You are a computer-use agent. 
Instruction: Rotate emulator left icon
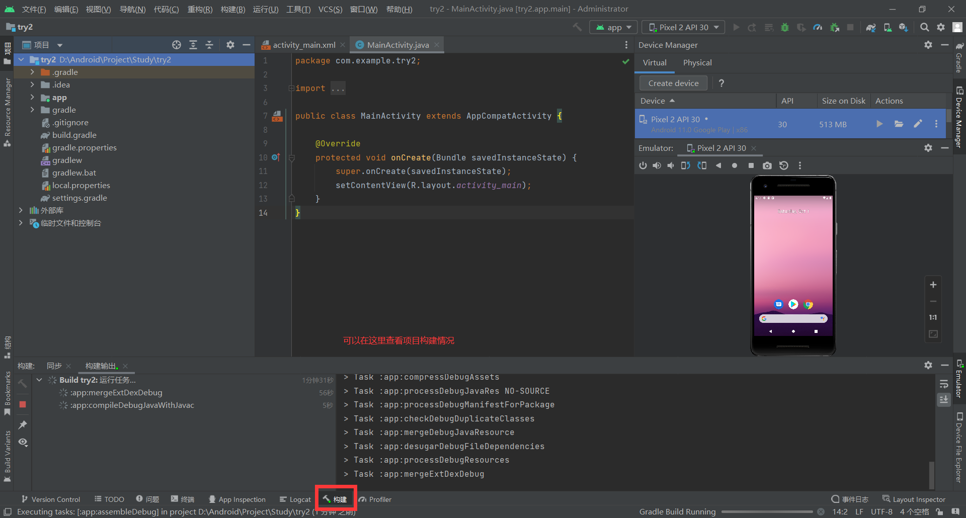[685, 165]
